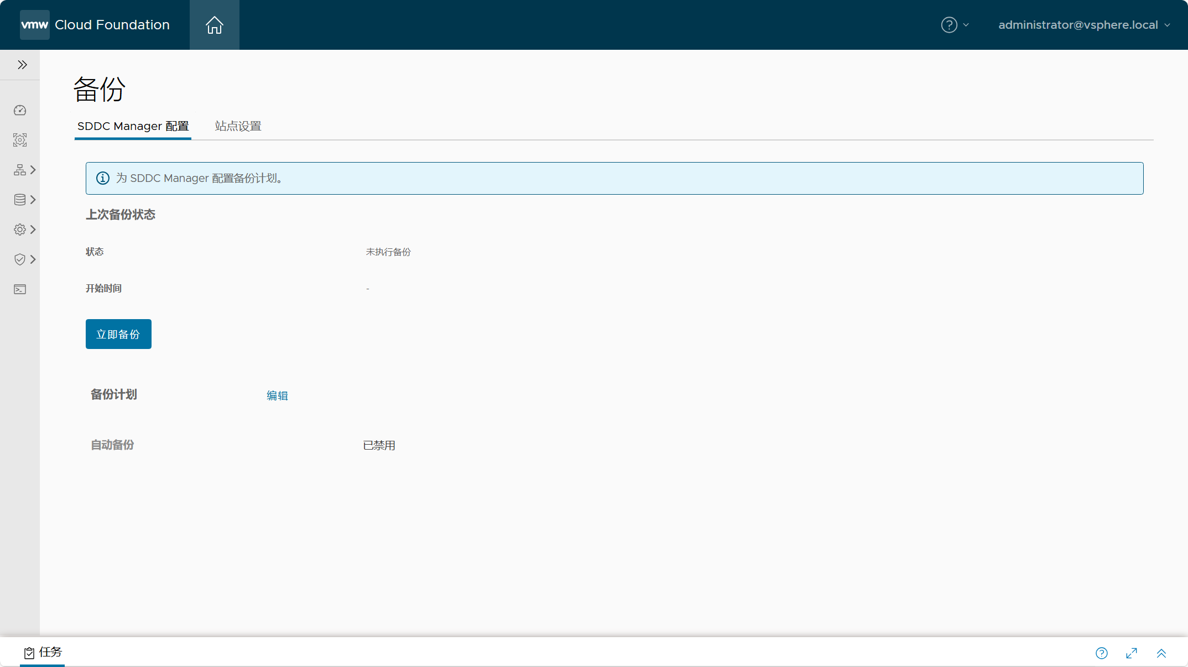The height and width of the screenshot is (667, 1188).
Task: Open the home page icon
Action: coord(215,25)
